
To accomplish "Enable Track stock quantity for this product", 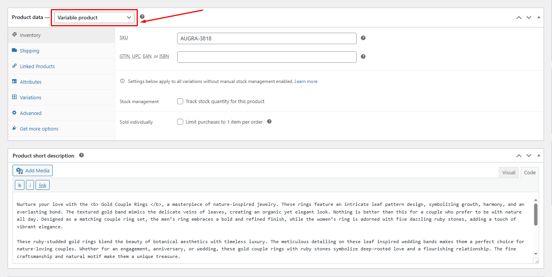I will click(x=180, y=101).
